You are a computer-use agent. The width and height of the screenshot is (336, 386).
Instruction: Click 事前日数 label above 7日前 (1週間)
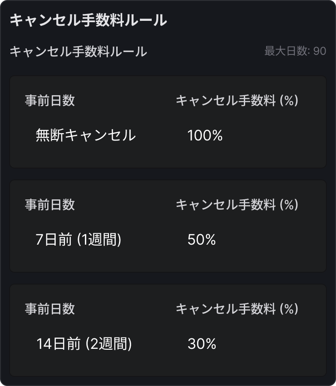50,205
